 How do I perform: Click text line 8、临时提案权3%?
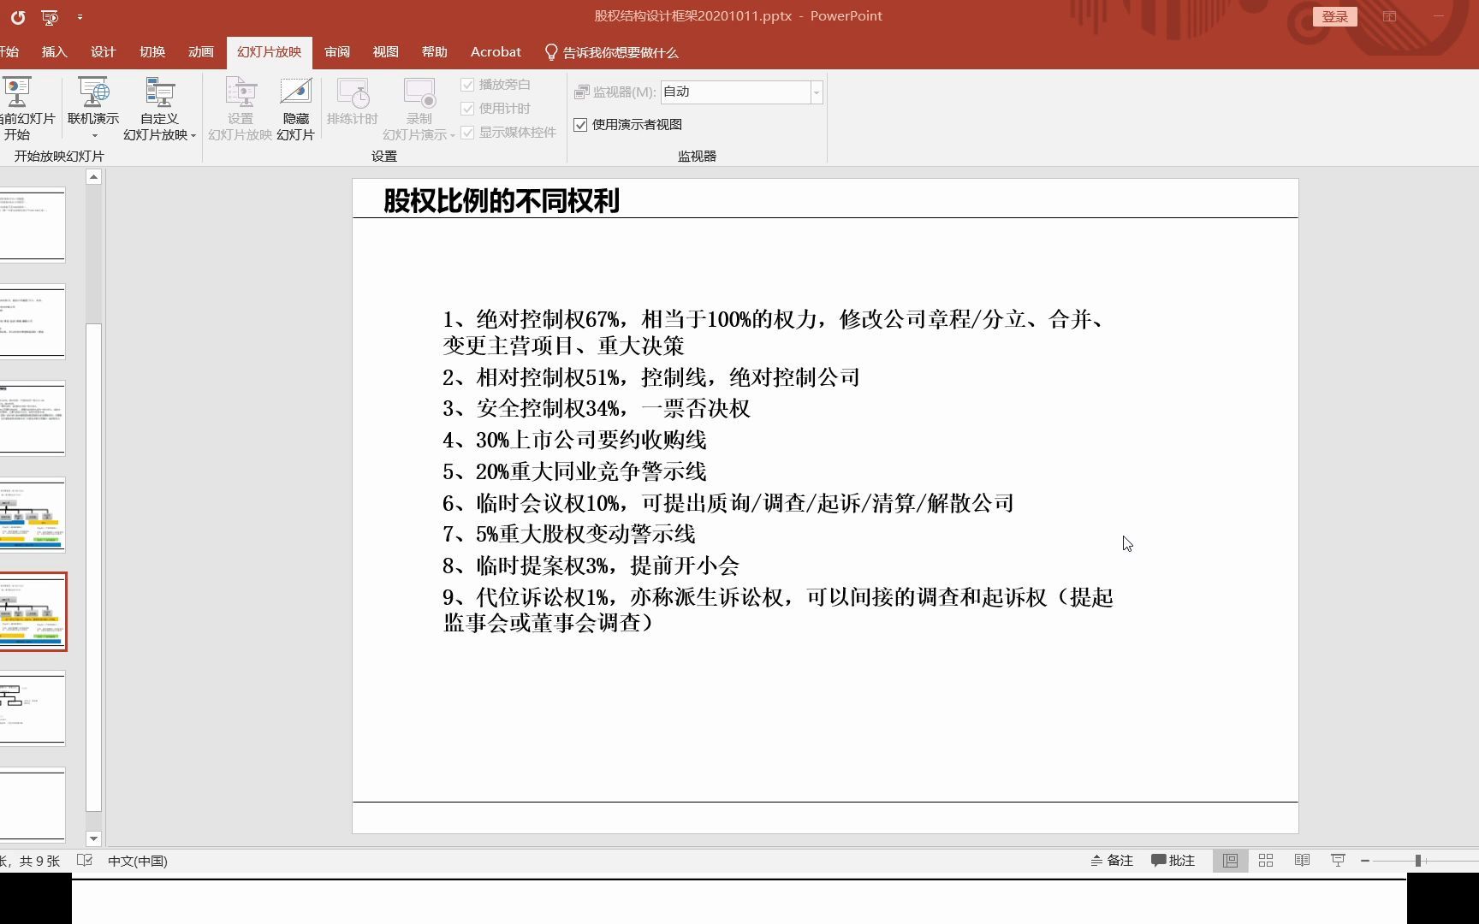point(591,566)
